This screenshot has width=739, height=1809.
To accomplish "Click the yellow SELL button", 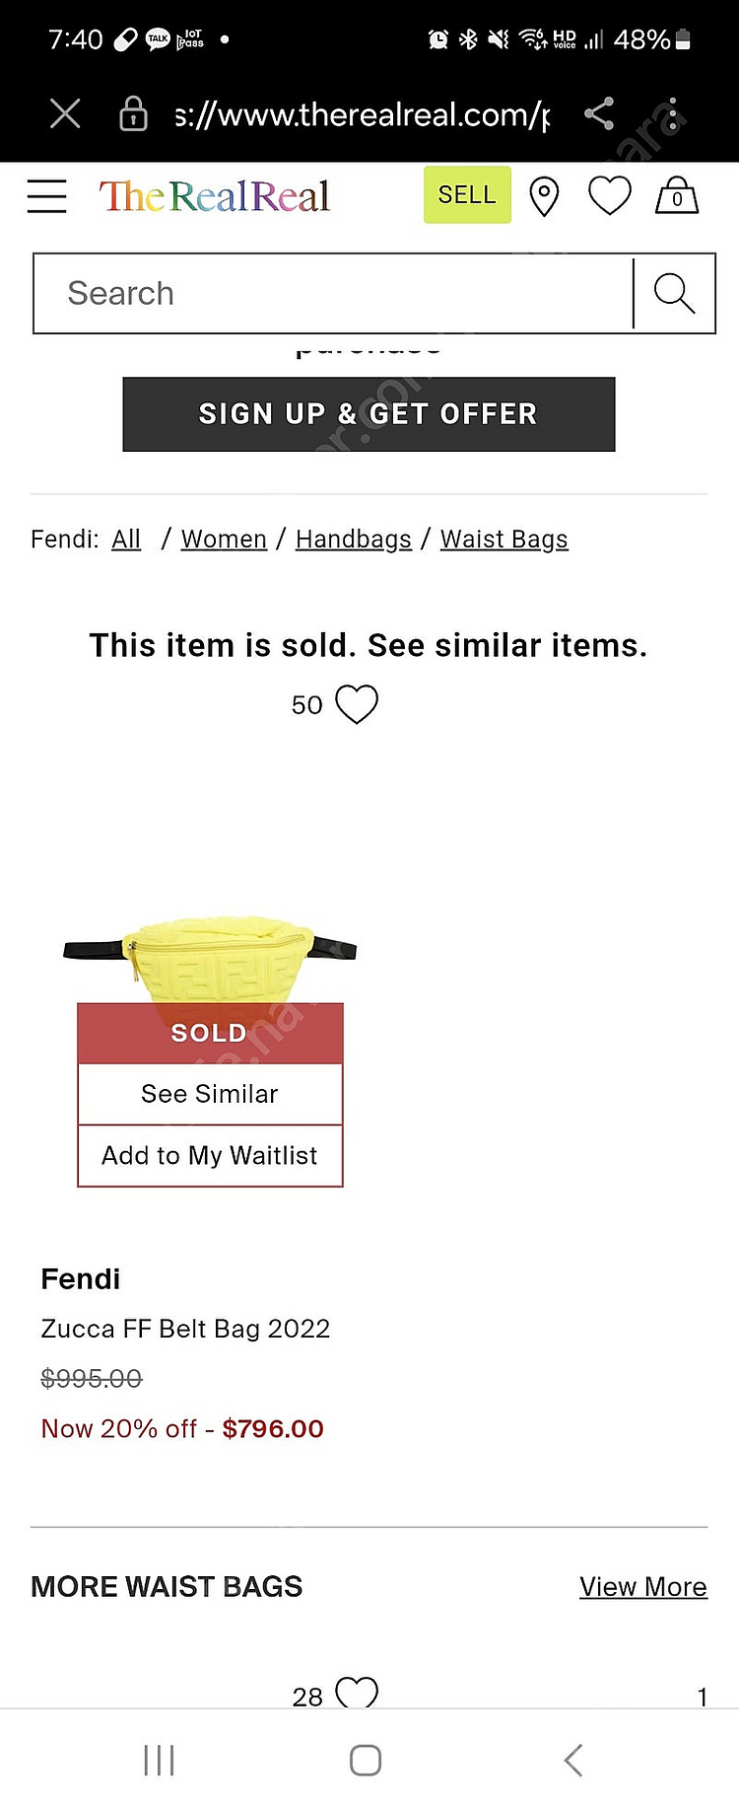I will coord(467,195).
